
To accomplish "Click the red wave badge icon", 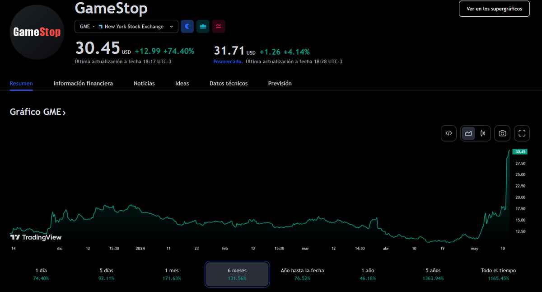I will coord(218,27).
